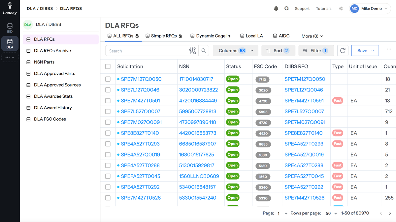Screen dimensions: 396x222
Task: Click table icon beside DLA Approved Parts
Action: coord(28,74)
